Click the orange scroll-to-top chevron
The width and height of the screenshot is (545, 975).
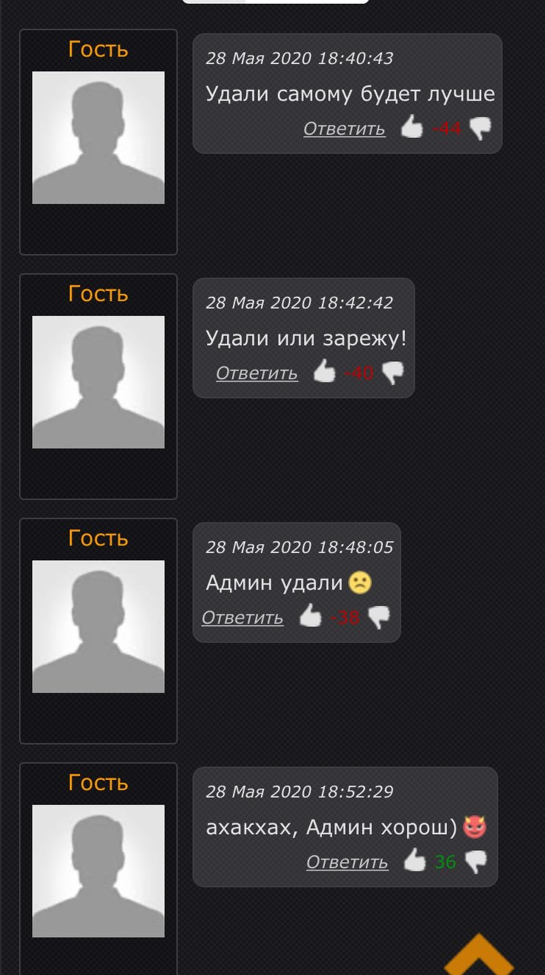pos(479,956)
